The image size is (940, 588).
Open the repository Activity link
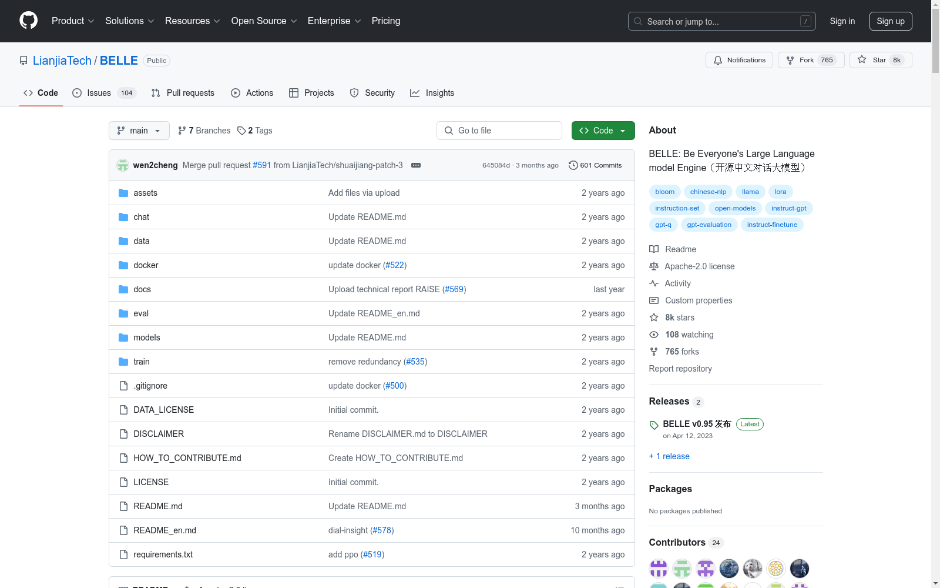(x=670, y=283)
